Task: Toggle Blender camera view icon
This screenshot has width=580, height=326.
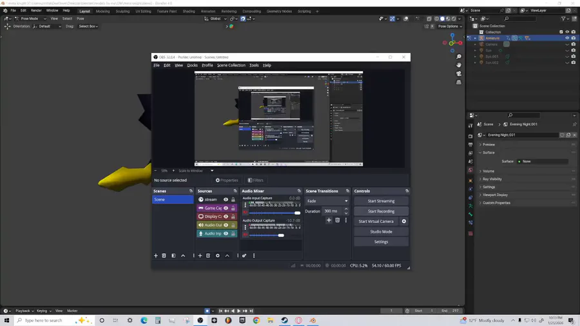Action: pos(459,73)
